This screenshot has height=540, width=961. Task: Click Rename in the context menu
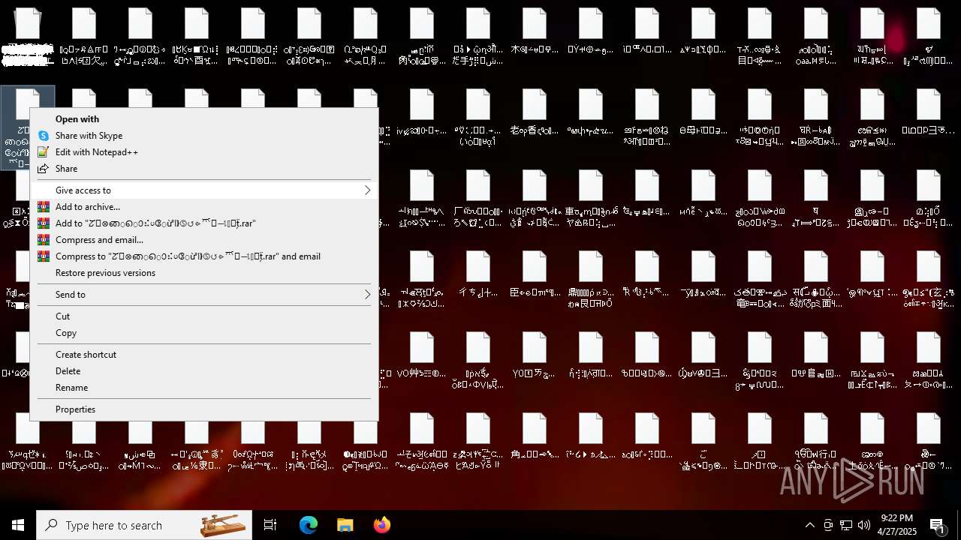pos(203,388)
